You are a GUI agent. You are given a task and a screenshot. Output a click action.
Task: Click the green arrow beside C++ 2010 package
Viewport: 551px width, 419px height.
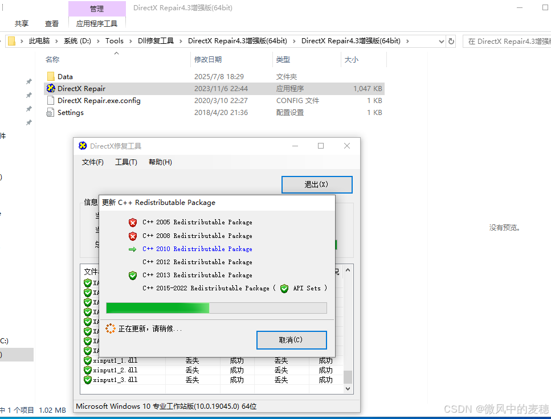point(132,249)
